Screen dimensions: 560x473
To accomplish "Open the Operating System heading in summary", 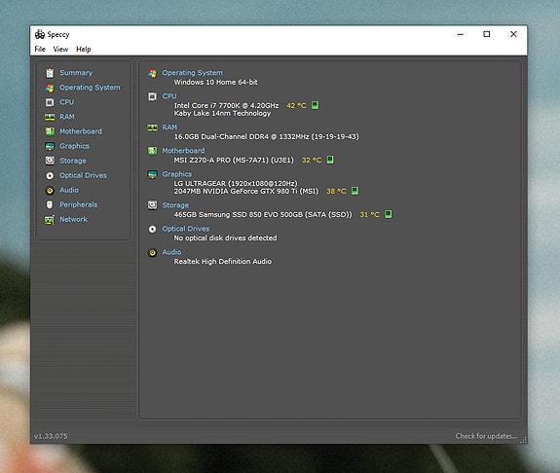I will [192, 73].
